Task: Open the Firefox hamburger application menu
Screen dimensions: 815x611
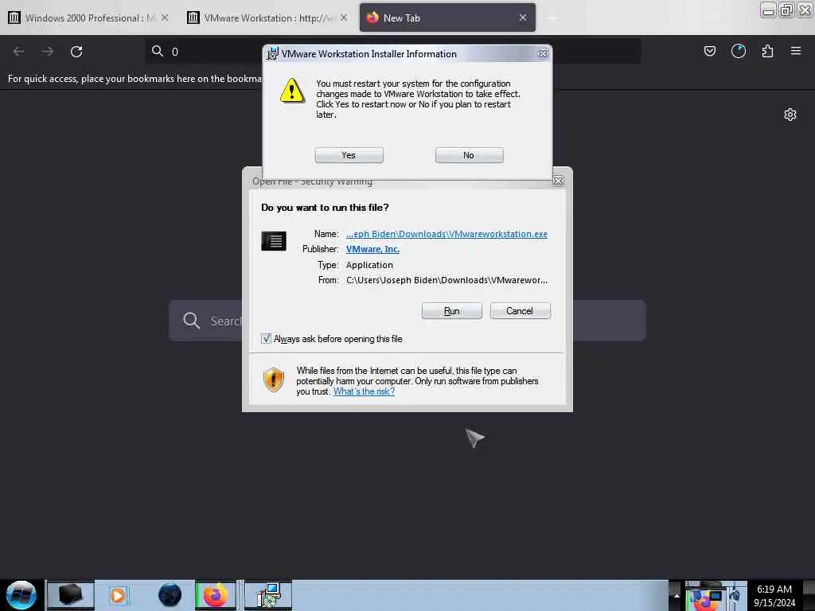Action: click(x=796, y=51)
